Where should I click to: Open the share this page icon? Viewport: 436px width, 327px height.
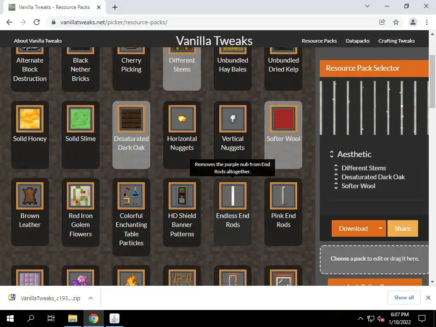coord(382,22)
